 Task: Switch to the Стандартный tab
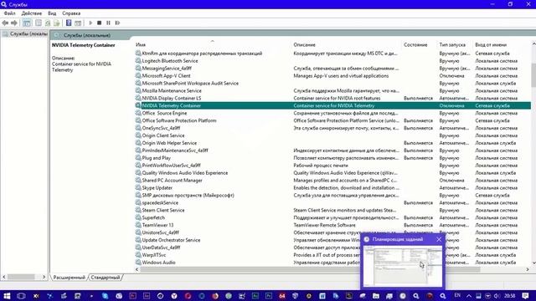(106, 278)
